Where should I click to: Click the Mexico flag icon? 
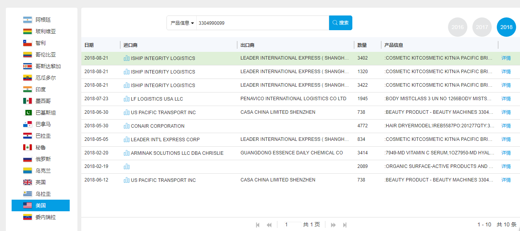click(x=27, y=101)
